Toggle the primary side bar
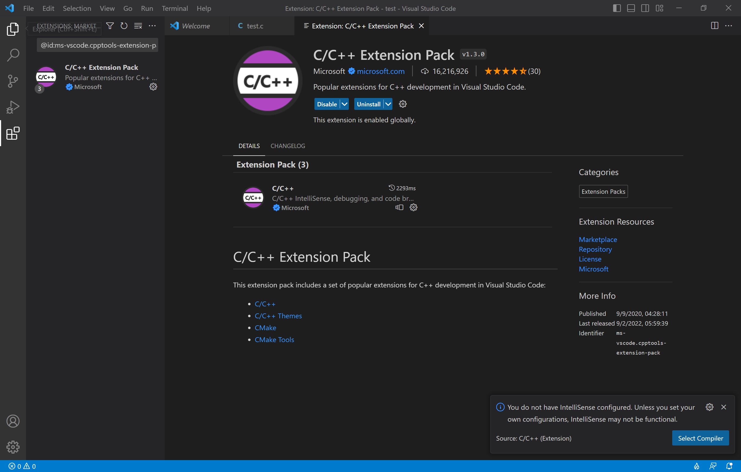 (617, 8)
